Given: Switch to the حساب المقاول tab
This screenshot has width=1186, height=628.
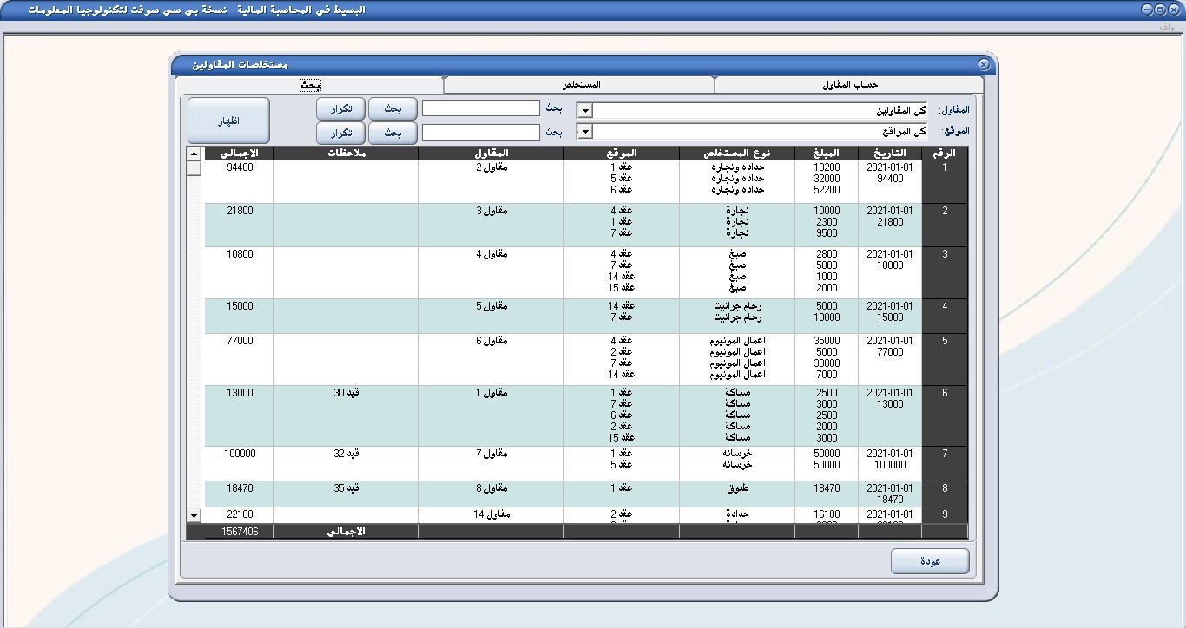Looking at the screenshot, I should [x=849, y=85].
